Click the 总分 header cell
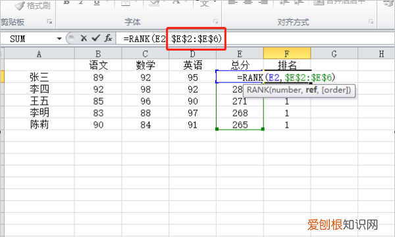Image resolution: width=395 pixels, height=237 pixels. pyautogui.click(x=240, y=65)
